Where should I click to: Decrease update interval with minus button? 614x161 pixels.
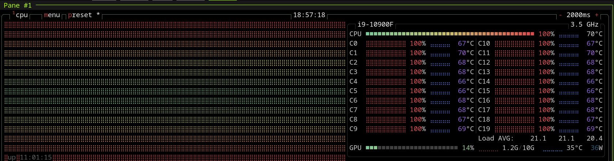click(x=560, y=15)
